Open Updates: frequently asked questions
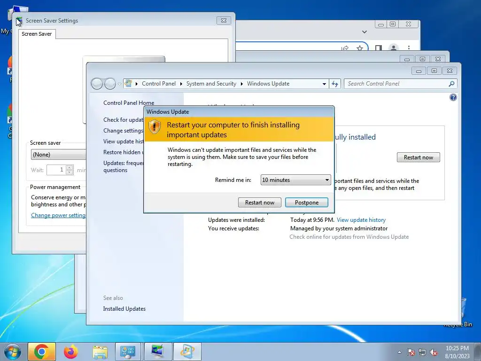This screenshot has height=361, width=481. pyautogui.click(x=124, y=166)
